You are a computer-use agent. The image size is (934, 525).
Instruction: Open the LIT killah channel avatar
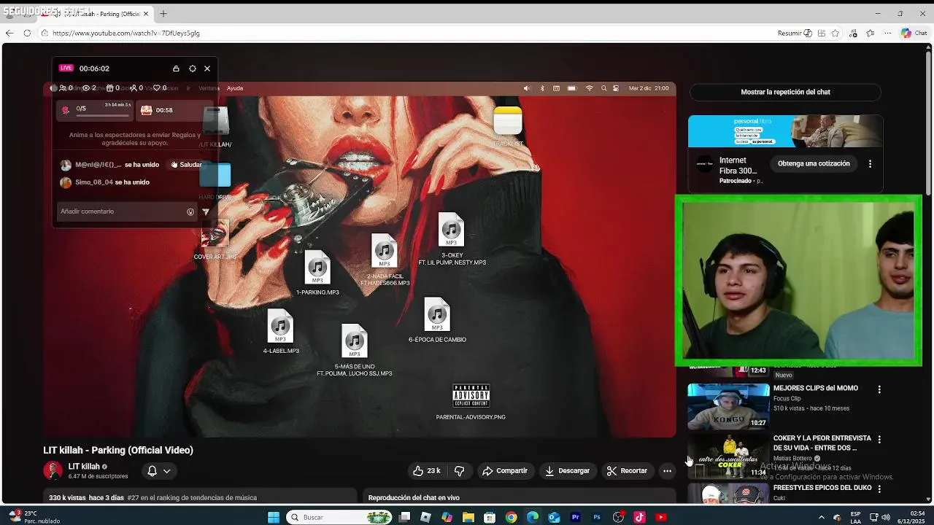53,471
